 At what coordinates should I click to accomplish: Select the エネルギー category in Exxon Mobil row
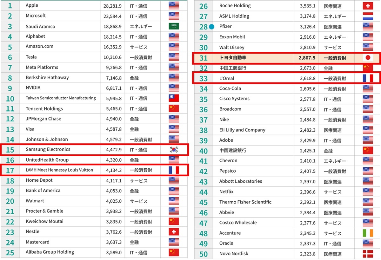coord(335,37)
